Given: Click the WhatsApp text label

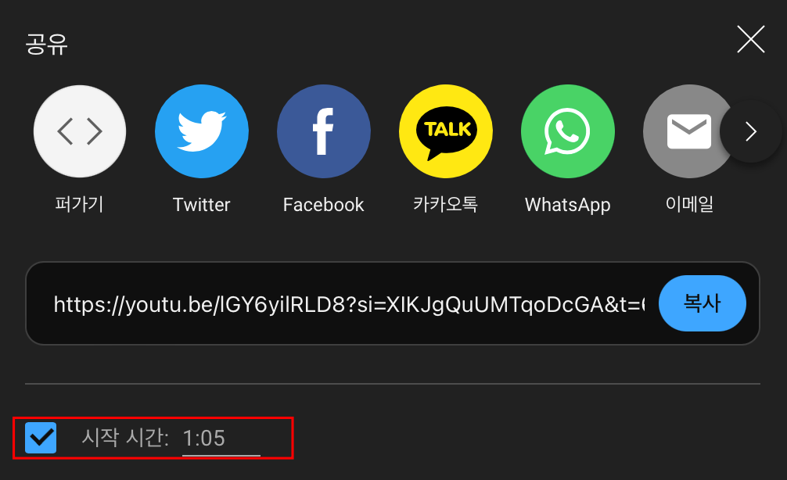Looking at the screenshot, I should coord(568,205).
